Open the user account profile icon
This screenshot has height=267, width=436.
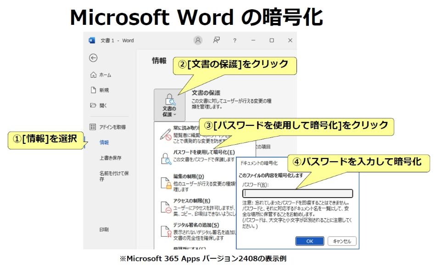tap(198, 40)
